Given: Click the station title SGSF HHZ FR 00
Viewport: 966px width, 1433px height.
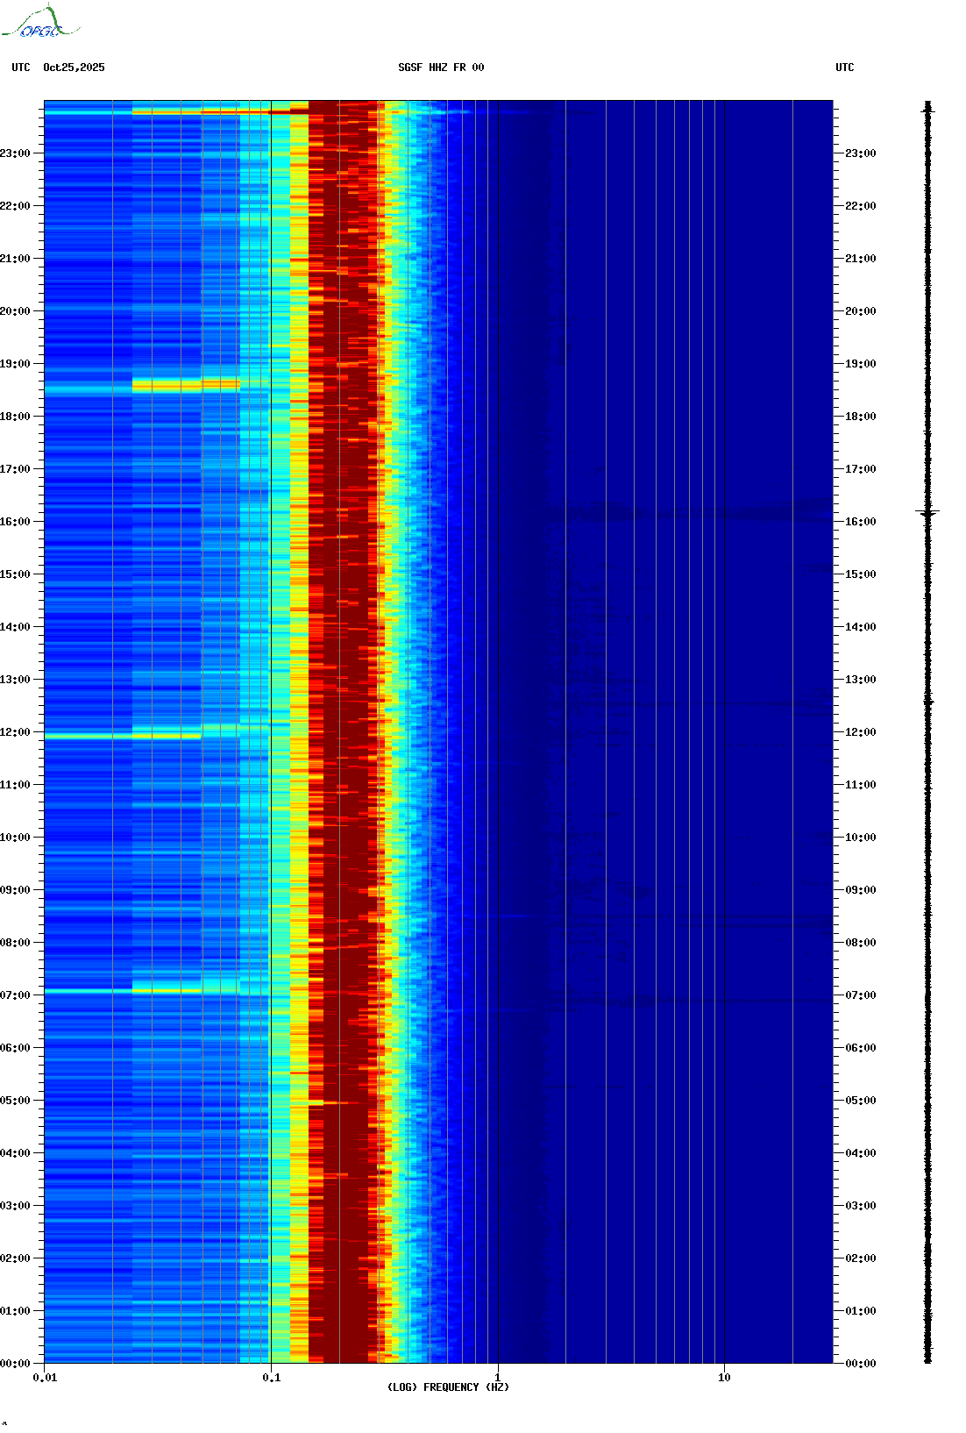Looking at the screenshot, I should [x=441, y=68].
